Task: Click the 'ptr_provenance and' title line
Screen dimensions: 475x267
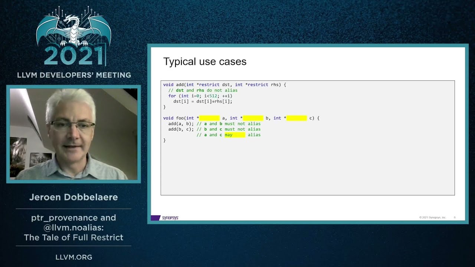Action: (73, 218)
